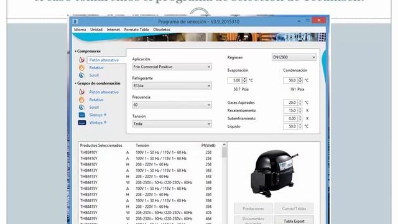This screenshot has width=398, height=224.
Task: Open Rotativo link under Grupos de condensación
Action: coord(96,100)
